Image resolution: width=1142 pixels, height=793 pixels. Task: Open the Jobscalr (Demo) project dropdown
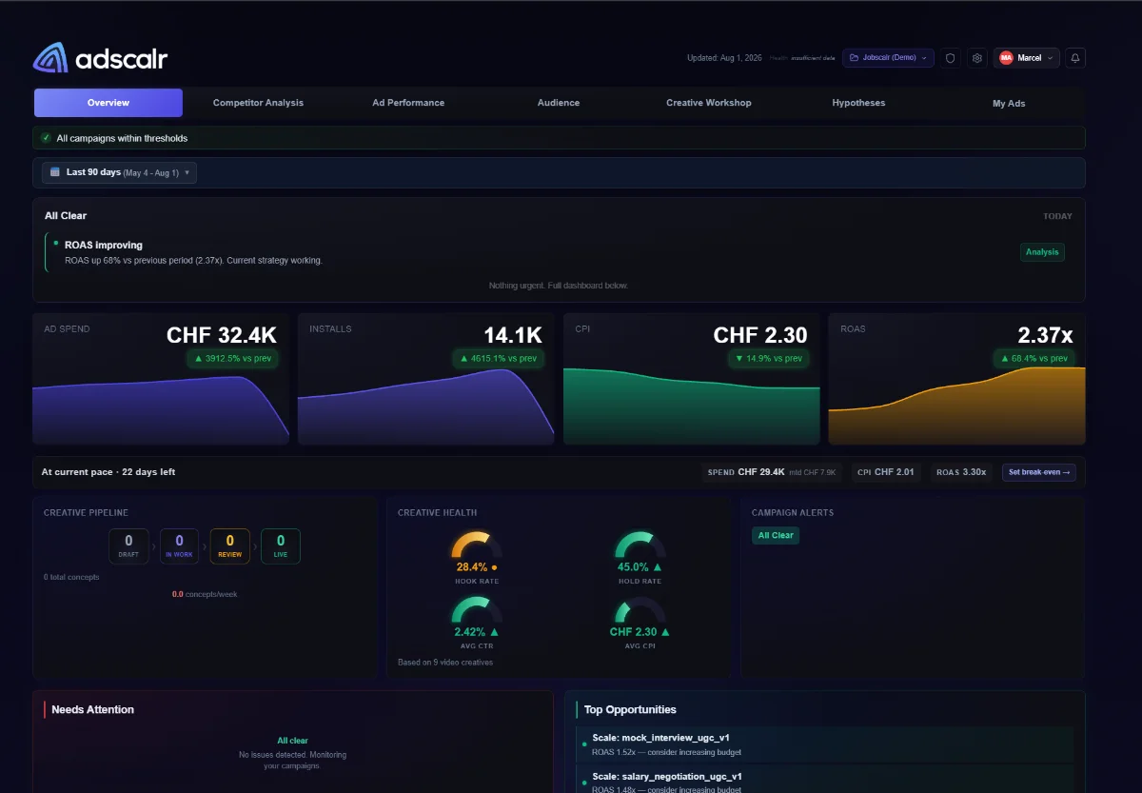tap(887, 58)
